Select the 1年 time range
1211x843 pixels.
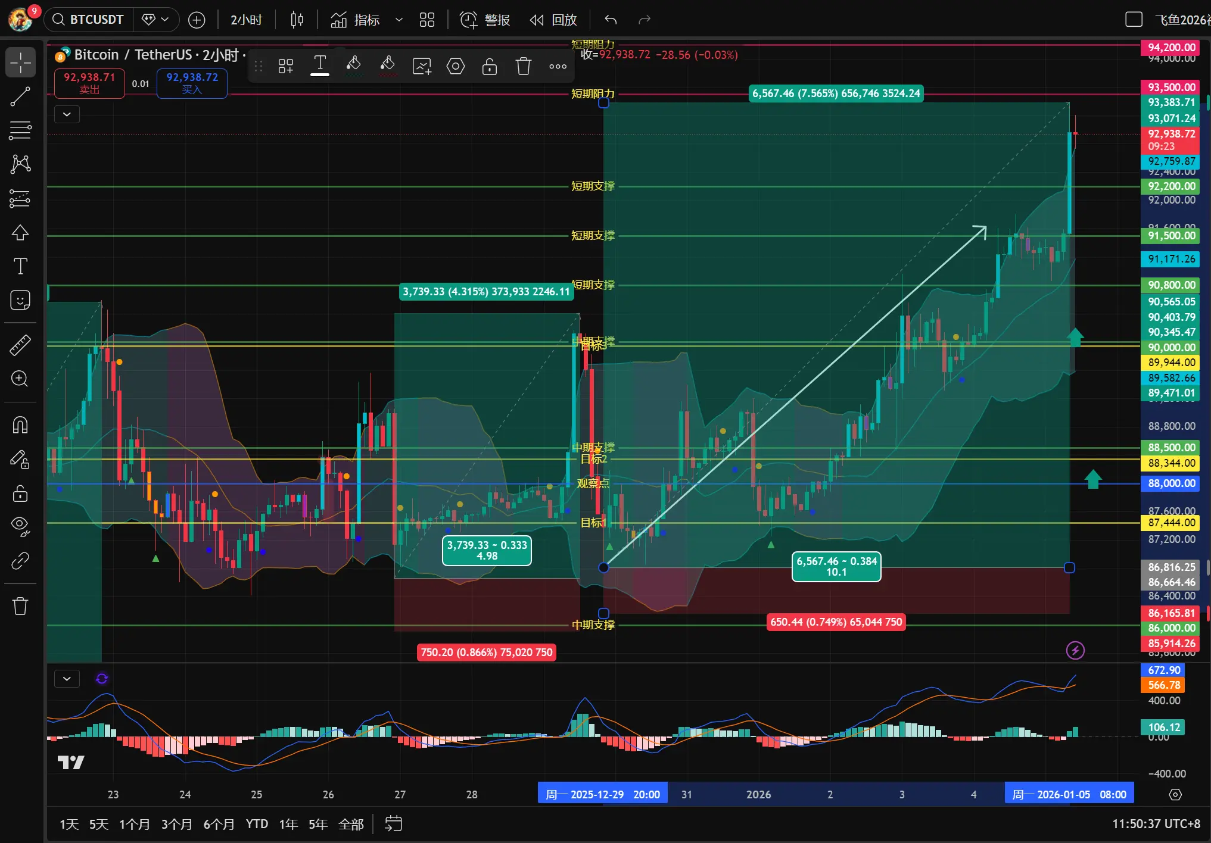[288, 824]
